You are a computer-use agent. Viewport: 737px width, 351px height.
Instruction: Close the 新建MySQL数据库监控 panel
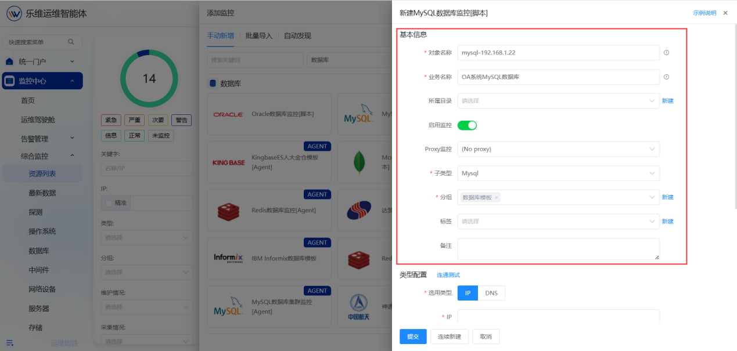[x=725, y=13]
